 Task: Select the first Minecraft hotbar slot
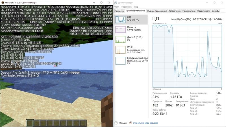point(30,123)
